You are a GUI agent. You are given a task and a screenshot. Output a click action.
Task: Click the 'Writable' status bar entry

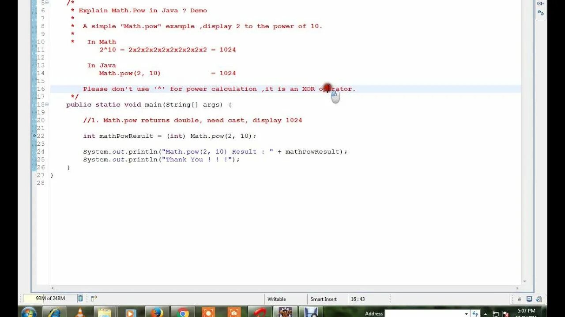277,299
